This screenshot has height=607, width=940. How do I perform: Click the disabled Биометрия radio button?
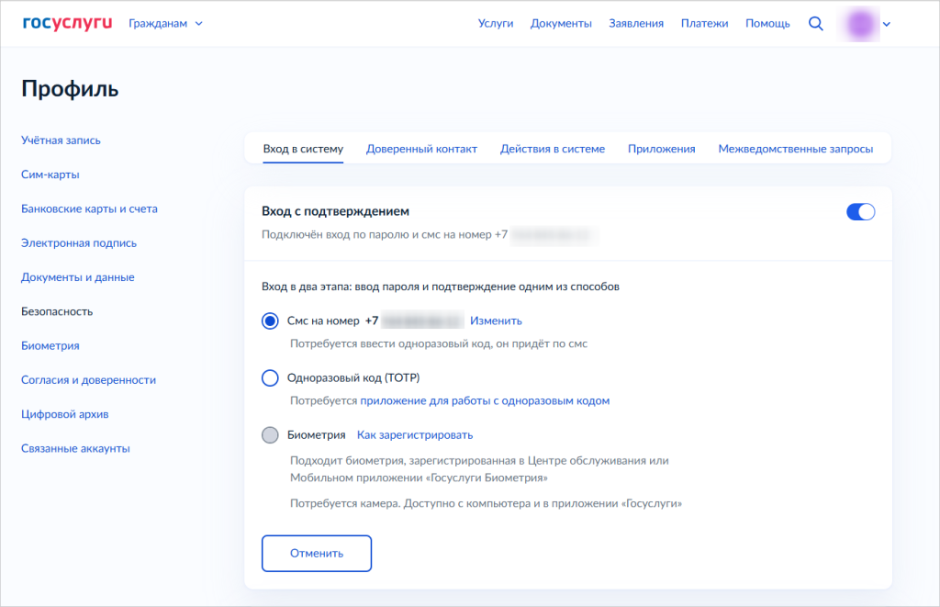[x=270, y=435]
